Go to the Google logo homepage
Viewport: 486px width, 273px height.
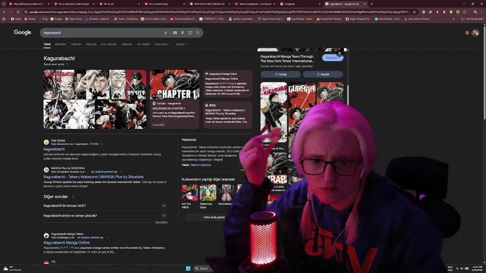[x=22, y=33]
